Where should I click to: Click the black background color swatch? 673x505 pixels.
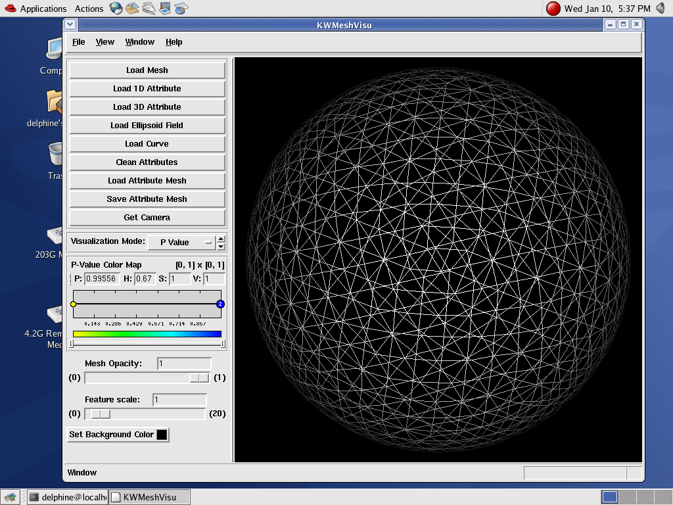[162, 435]
